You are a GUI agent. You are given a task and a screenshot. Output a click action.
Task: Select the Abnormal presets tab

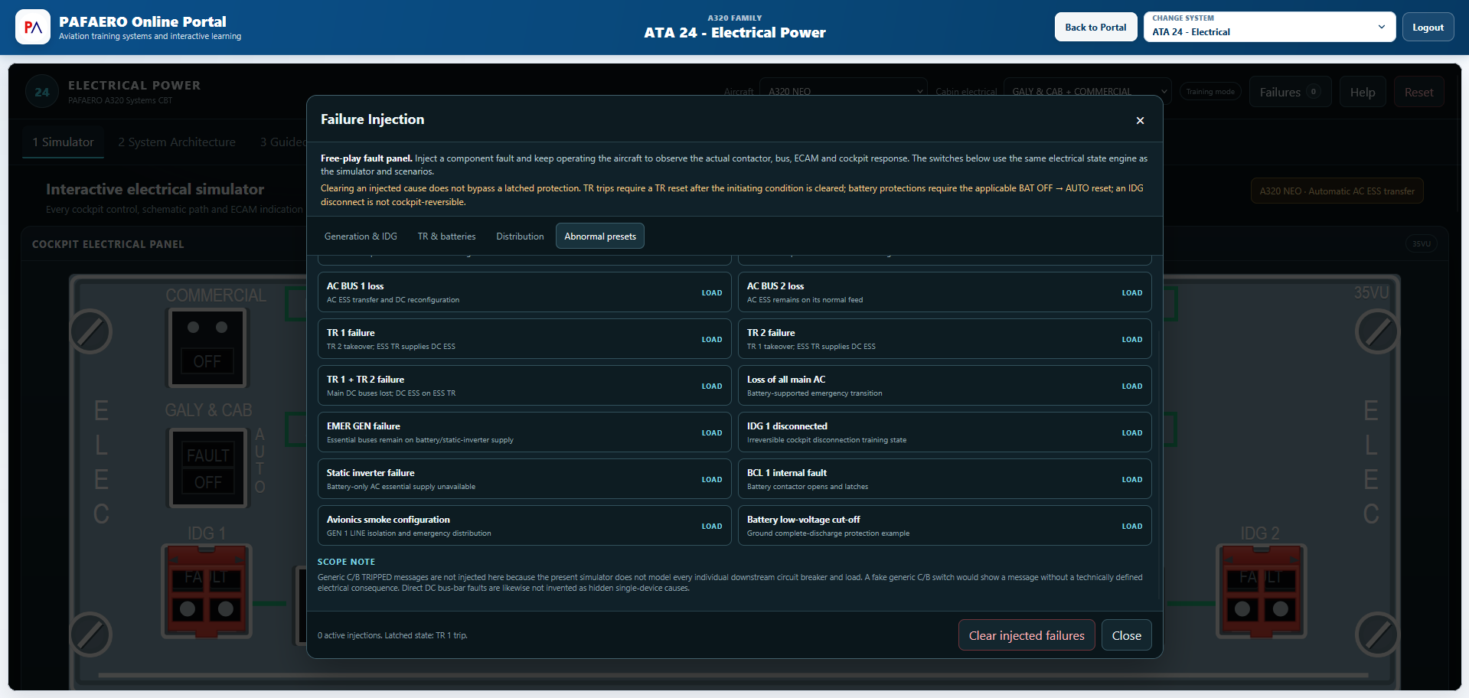600,236
